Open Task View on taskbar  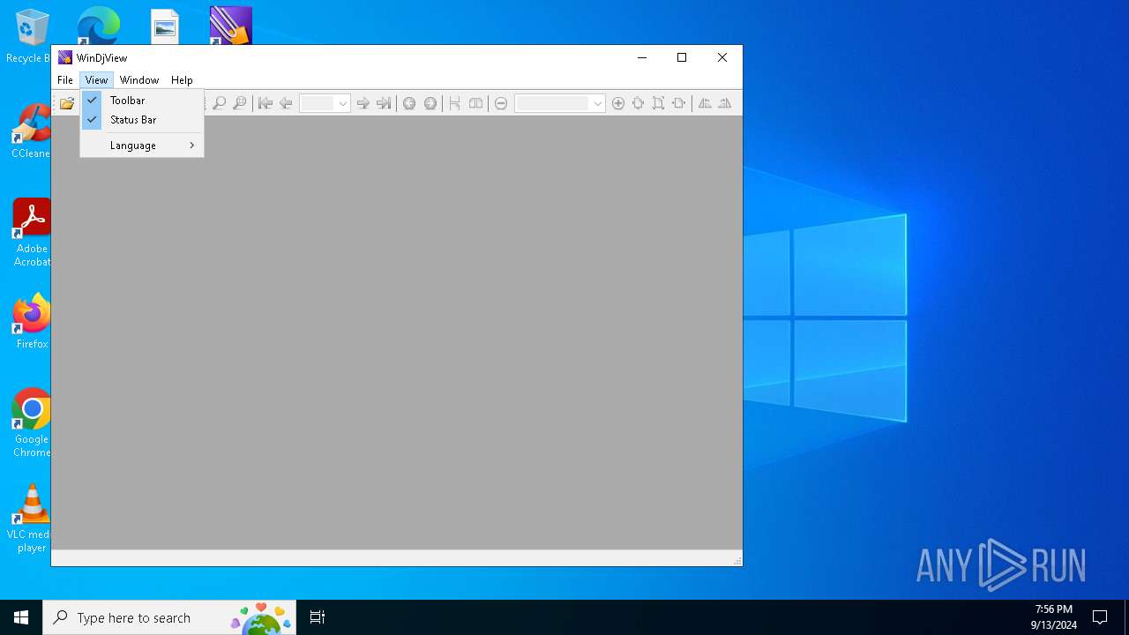click(x=318, y=617)
